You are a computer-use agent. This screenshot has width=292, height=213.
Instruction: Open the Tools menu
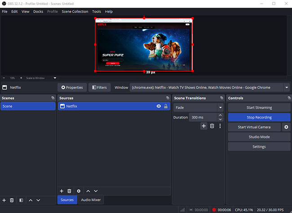(97, 12)
